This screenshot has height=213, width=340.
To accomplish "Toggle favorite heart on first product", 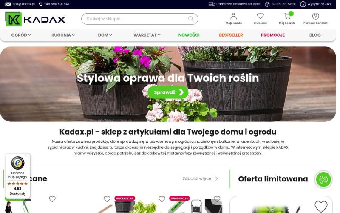I will (52, 199).
